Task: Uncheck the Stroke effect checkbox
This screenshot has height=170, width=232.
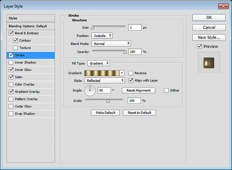Action: point(11,55)
